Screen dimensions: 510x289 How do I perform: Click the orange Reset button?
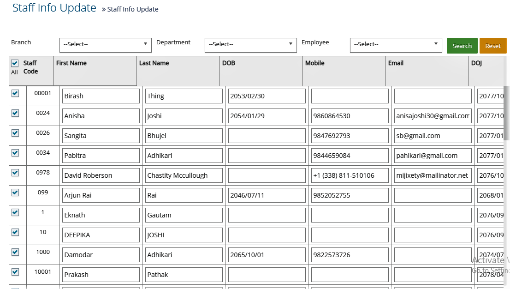493,46
